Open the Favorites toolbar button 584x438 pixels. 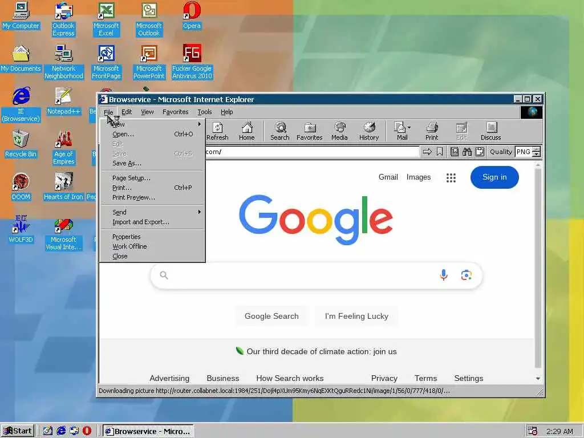[310, 131]
